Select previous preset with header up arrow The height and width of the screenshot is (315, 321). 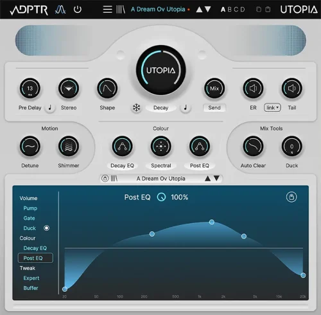click(x=199, y=10)
